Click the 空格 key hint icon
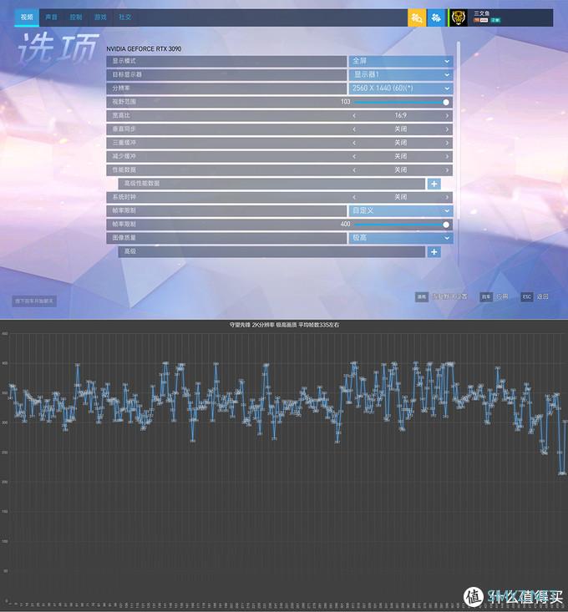The height and width of the screenshot is (612, 568). click(x=422, y=297)
